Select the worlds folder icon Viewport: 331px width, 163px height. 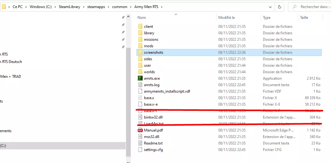click(x=140, y=72)
